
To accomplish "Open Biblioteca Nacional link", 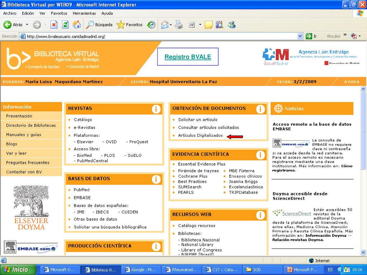I will point(200,240).
